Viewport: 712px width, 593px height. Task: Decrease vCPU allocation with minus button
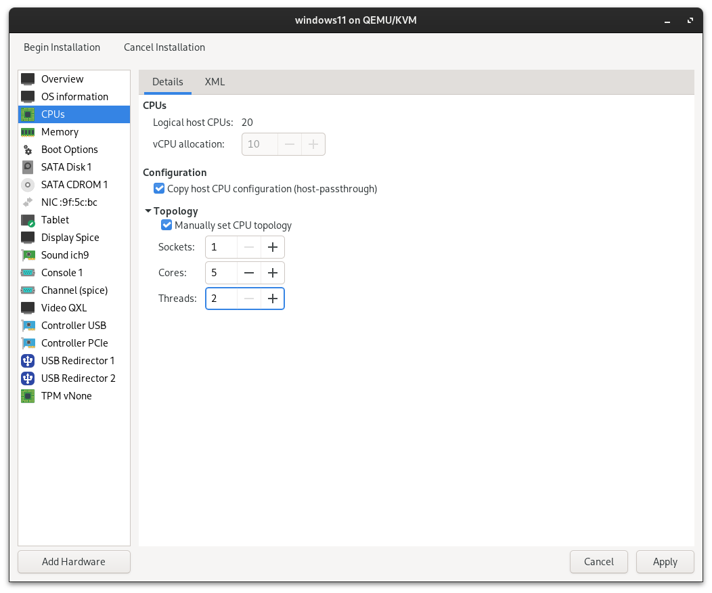pyautogui.click(x=289, y=144)
